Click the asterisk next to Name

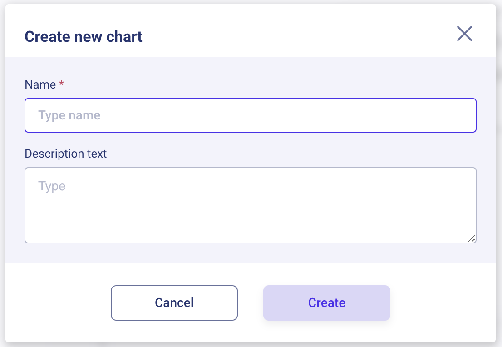[61, 84]
